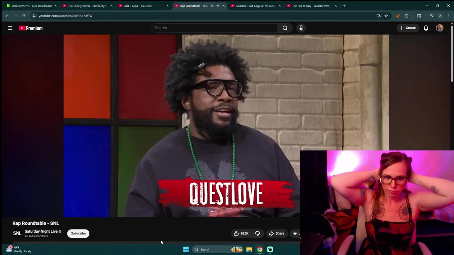The height and width of the screenshot is (255, 454).
Task: Bookmark this page with the star icon
Action: [x=386, y=16]
